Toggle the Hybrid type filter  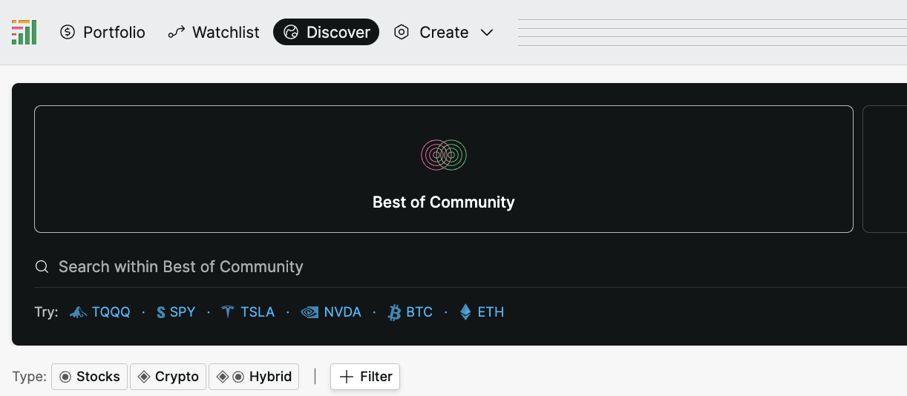pos(254,377)
